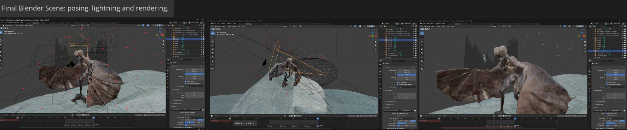Viewport: 627px width, 130px height.
Task: Open File Format dropdown in left window
Action: [x=194, y=118]
